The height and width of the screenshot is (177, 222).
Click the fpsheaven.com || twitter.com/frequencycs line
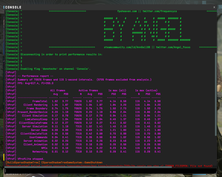pos(147,11)
